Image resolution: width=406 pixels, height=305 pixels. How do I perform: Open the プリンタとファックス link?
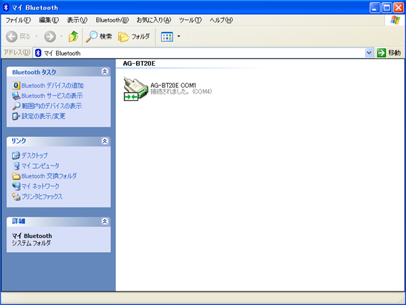pos(42,197)
